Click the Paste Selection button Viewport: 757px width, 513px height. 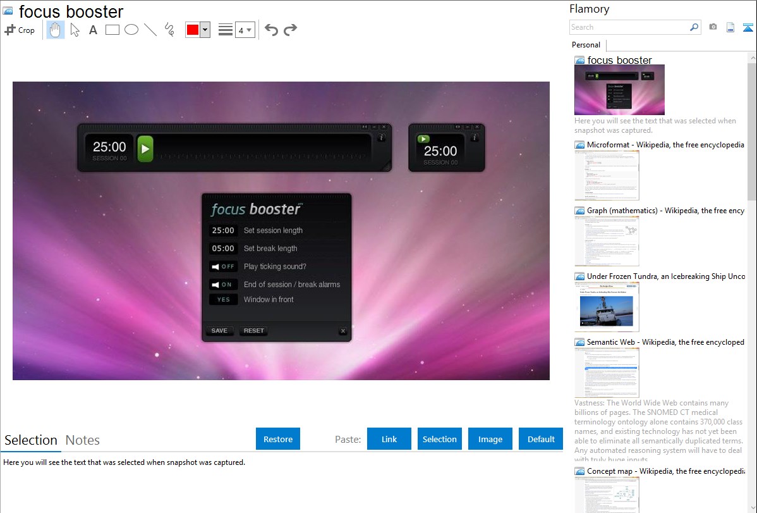coord(439,439)
